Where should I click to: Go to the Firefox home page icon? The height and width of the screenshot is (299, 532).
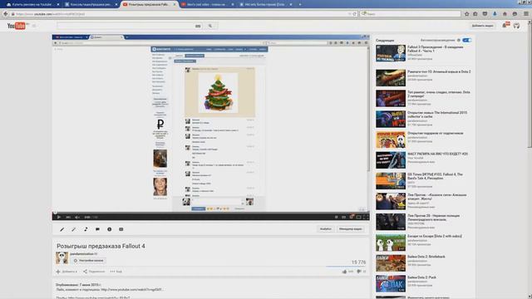pyautogui.click(x=505, y=14)
